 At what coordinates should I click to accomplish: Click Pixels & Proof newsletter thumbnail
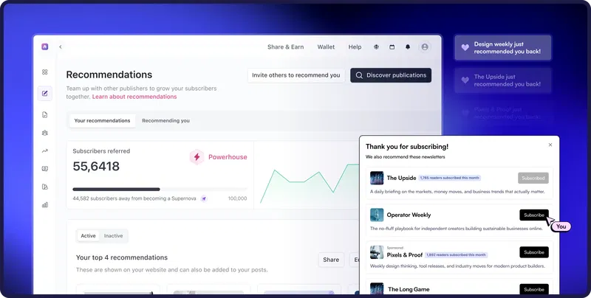pos(377,252)
